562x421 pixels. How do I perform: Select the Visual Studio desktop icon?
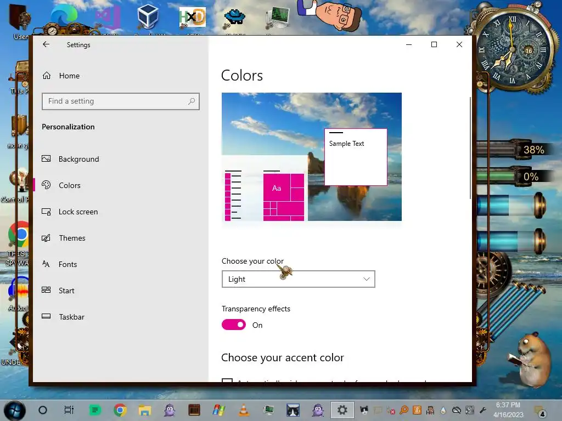tap(108, 18)
